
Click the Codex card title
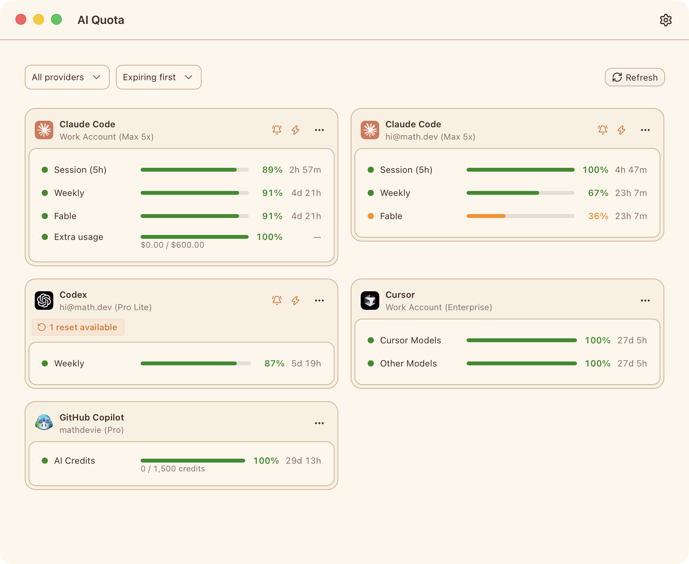point(73,295)
